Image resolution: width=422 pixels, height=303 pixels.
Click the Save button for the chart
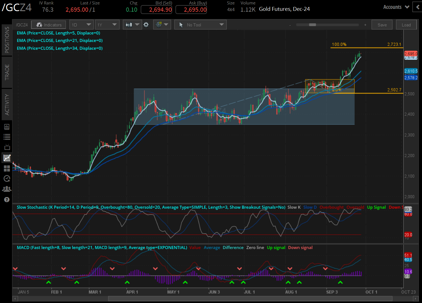tap(382, 24)
